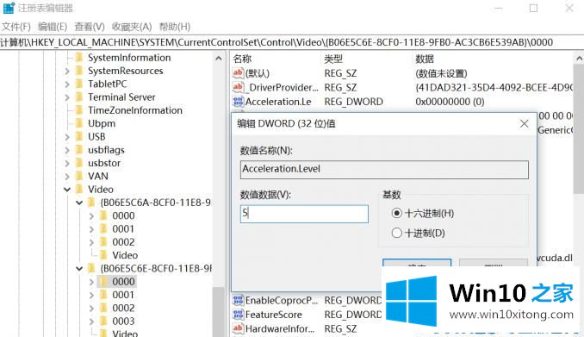
Task: Click the SystemInformation folder icon
Action: click(79, 58)
